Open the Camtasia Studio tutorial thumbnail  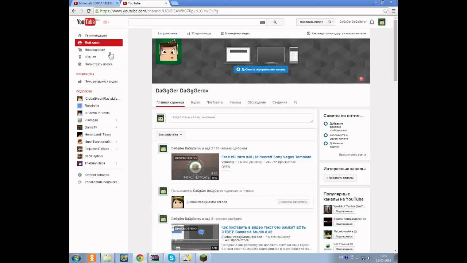(195, 237)
